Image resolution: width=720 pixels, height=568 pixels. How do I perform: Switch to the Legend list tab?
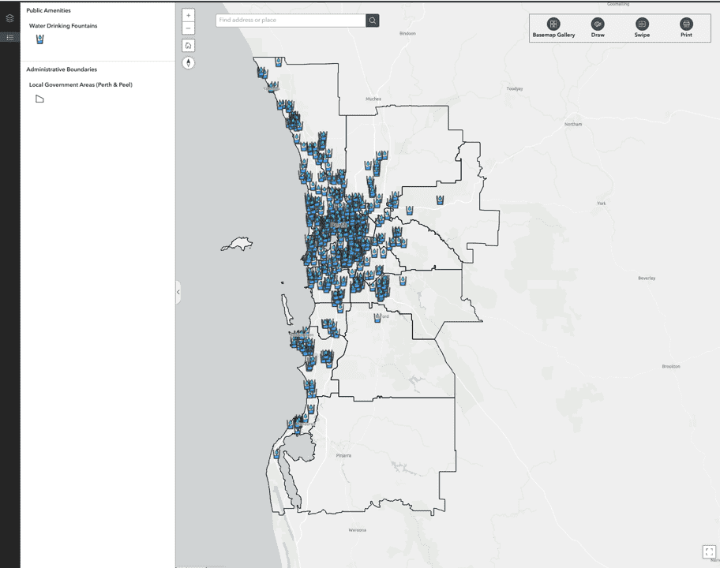[9, 37]
